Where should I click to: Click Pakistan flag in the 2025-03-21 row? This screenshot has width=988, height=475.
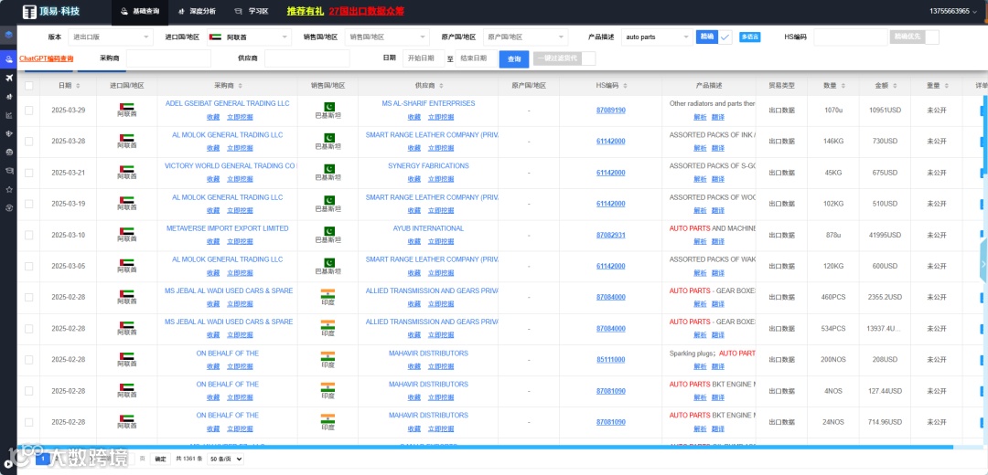click(328, 169)
